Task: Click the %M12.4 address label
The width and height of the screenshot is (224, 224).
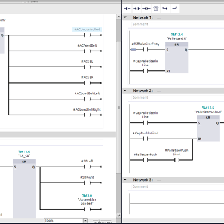Action: tap(177, 35)
